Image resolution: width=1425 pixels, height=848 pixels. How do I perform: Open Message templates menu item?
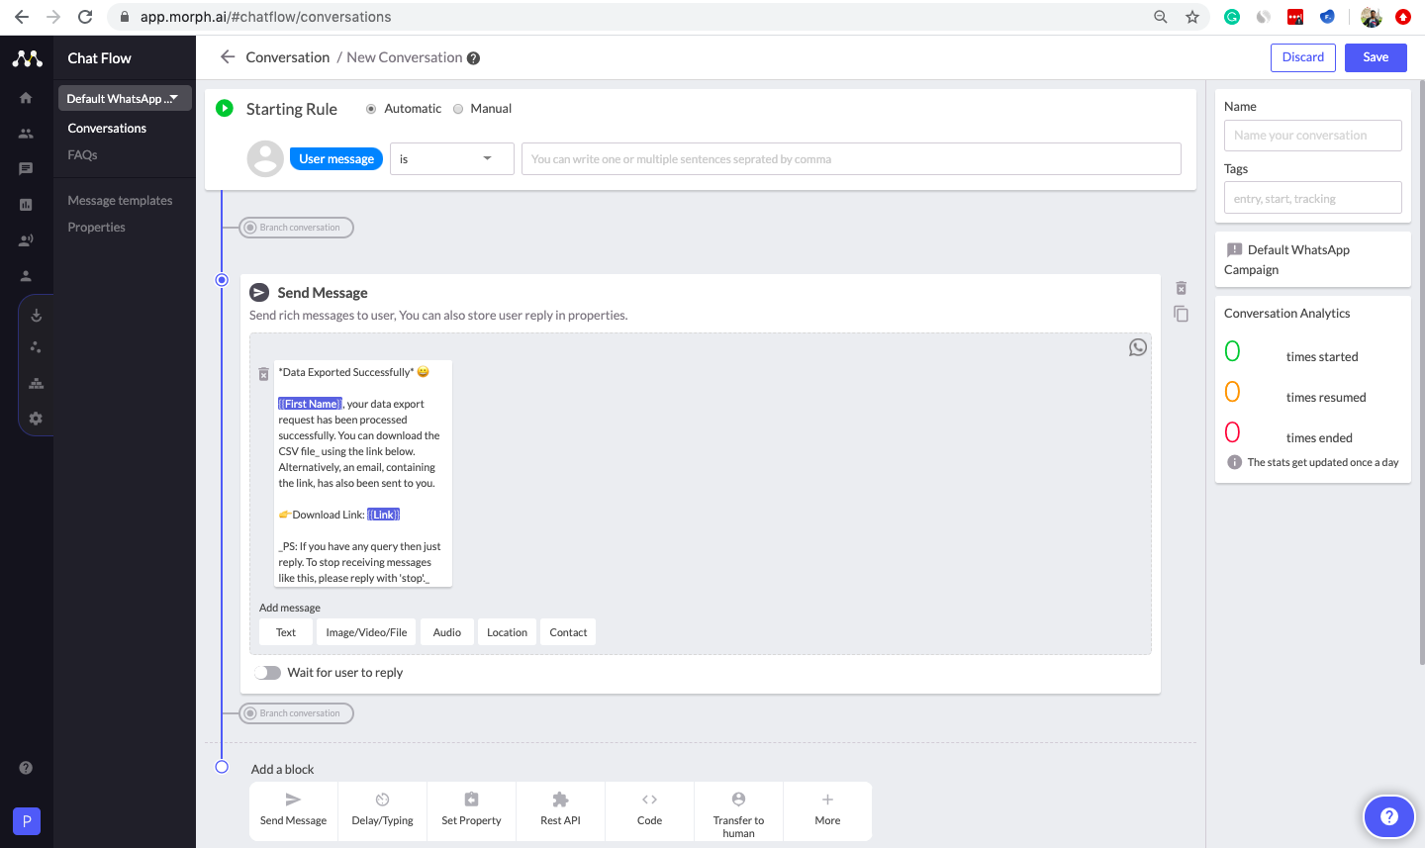pyautogui.click(x=120, y=201)
